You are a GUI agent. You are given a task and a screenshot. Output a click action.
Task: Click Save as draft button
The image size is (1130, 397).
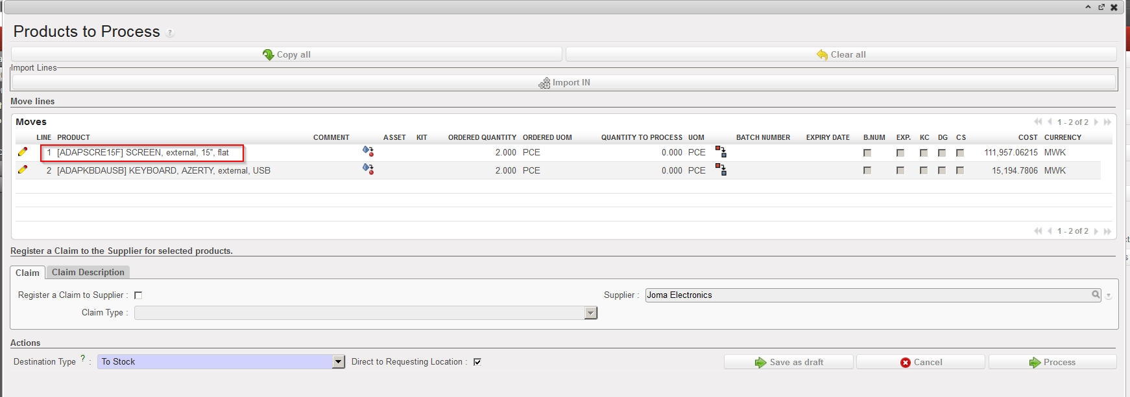click(x=789, y=362)
